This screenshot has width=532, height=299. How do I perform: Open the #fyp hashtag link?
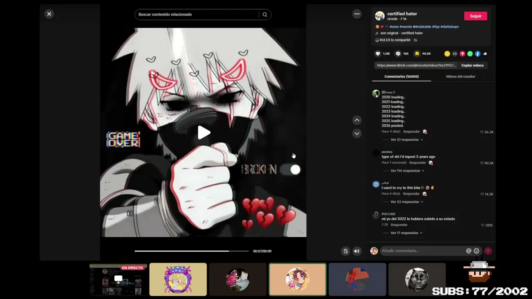tap(436, 27)
